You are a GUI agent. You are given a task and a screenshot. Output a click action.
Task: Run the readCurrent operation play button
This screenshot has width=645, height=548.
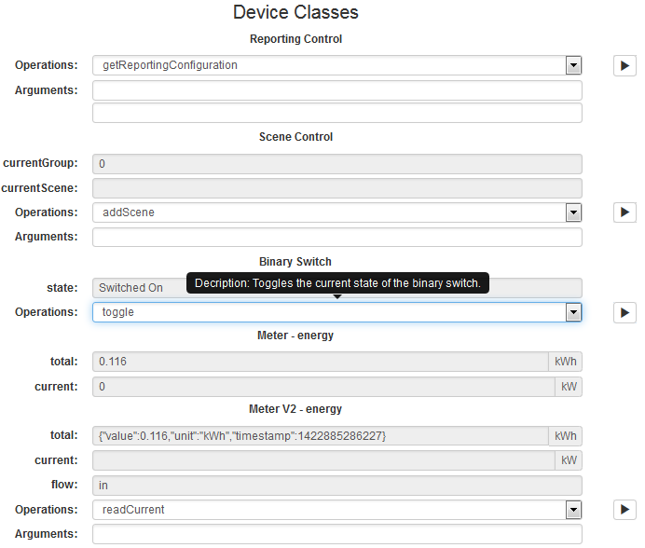click(624, 510)
